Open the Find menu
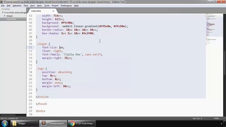 [x=26, y=6]
